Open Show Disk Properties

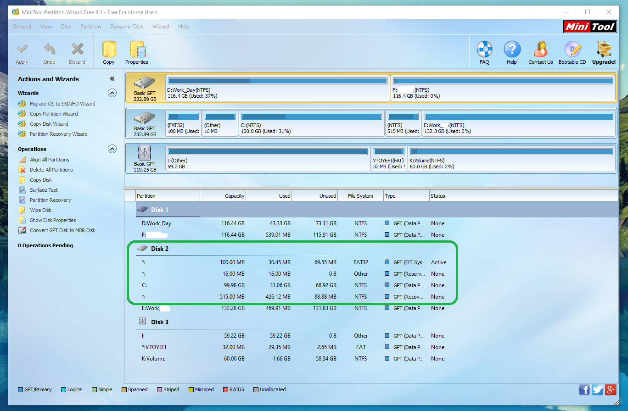pyautogui.click(x=53, y=220)
